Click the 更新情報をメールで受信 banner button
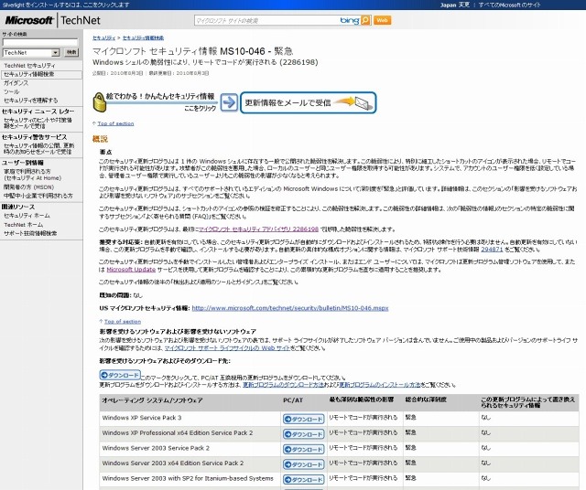Screen dimensions: 586x490 coord(308,102)
